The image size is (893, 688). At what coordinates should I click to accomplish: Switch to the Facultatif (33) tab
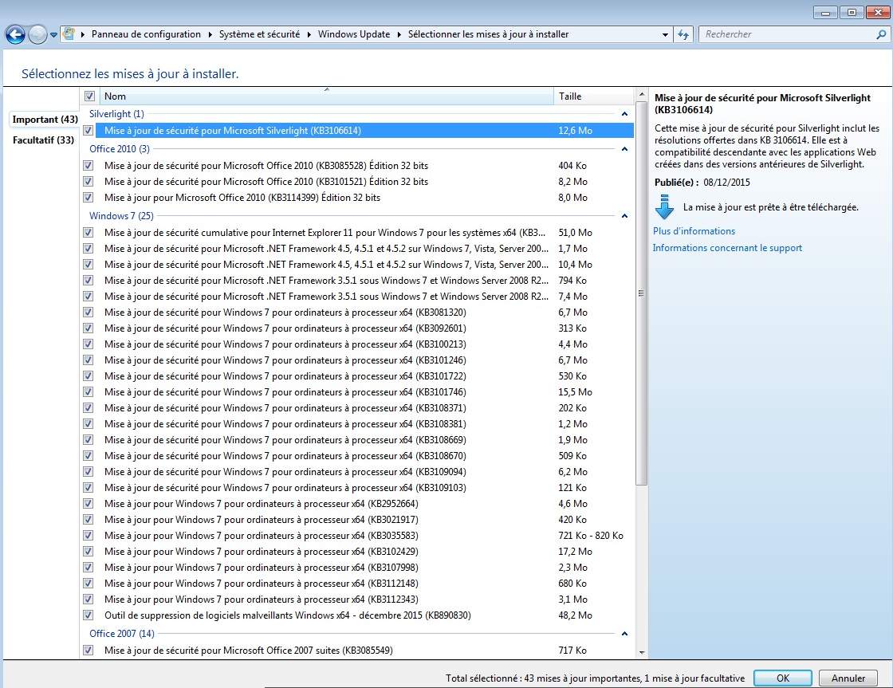coord(43,140)
